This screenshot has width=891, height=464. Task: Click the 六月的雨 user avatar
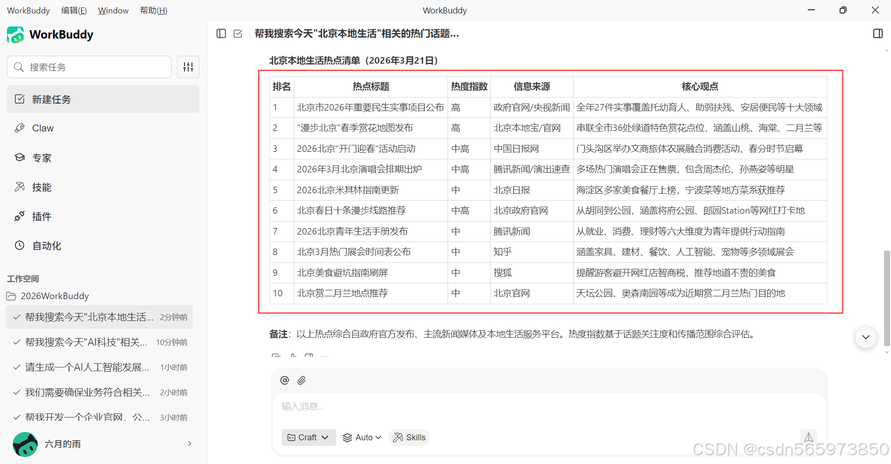(x=25, y=444)
